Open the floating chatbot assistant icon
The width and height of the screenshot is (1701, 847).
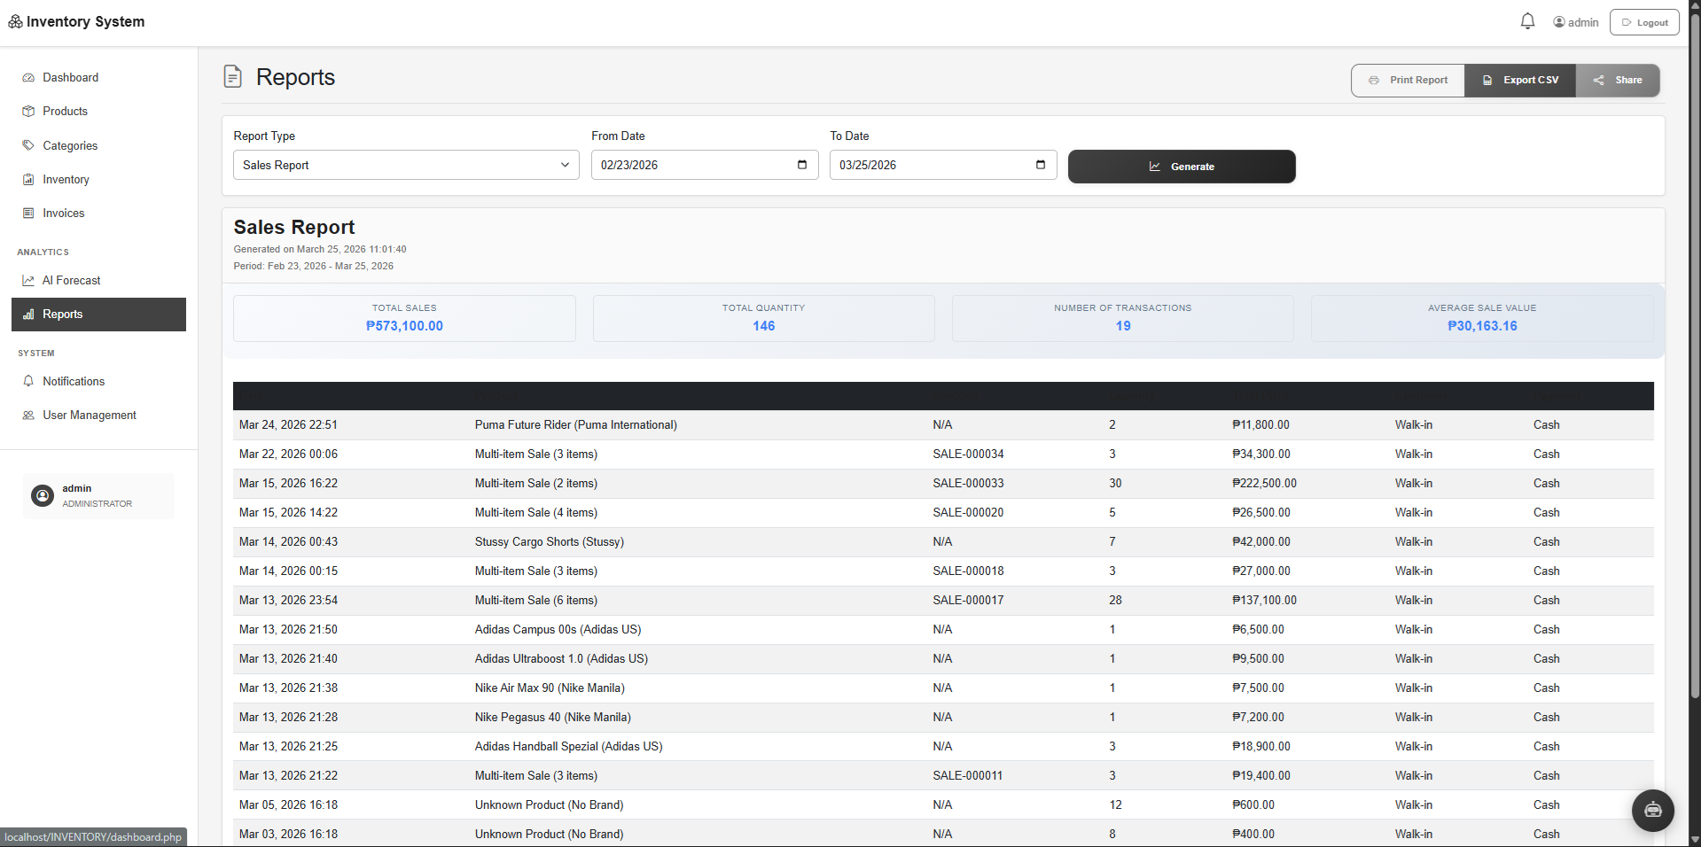[1652, 810]
